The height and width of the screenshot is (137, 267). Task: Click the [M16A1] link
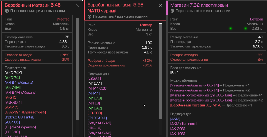(x=95, y=83)
